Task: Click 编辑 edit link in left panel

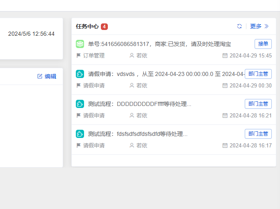Action: tap(50, 76)
